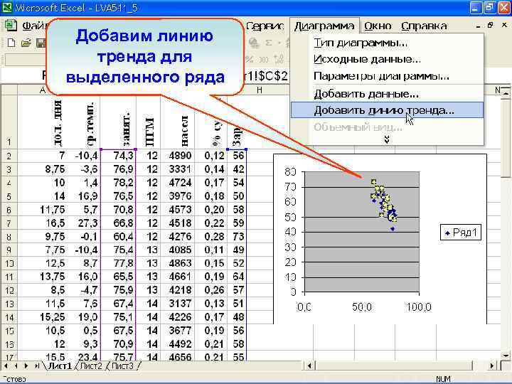Open the arrow next to AutoSum sigma
The image size is (512, 384).
[279, 43]
